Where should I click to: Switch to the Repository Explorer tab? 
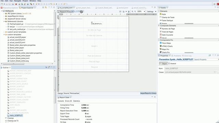click(x=9, y=8)
